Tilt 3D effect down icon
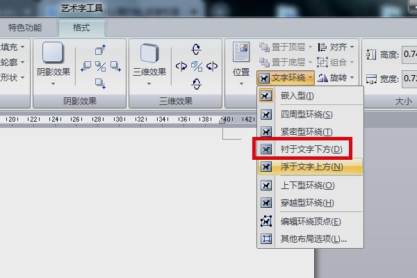Screen dimensions: 417x278 (197, 84)
